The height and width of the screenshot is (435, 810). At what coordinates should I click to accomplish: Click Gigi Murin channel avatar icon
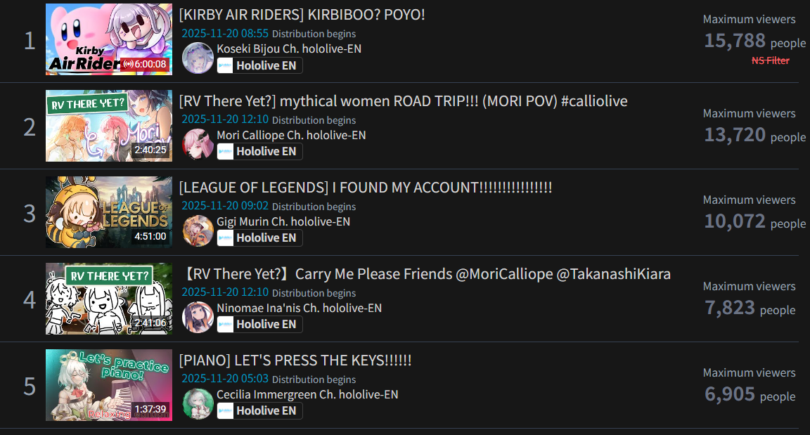click(x=198, y=231)
